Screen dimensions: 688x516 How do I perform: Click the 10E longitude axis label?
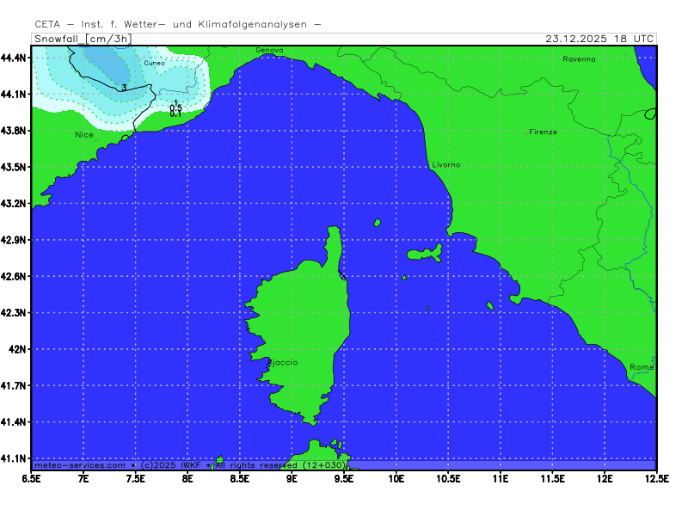[x=396, y=477]
